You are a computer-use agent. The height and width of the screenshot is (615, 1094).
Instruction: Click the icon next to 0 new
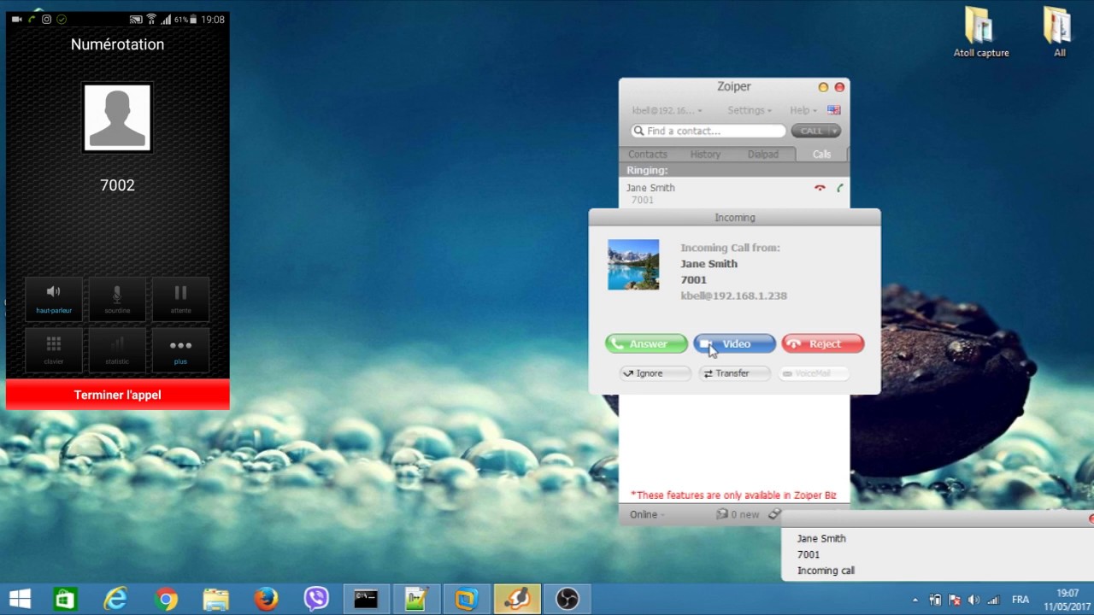click(774, 514)
